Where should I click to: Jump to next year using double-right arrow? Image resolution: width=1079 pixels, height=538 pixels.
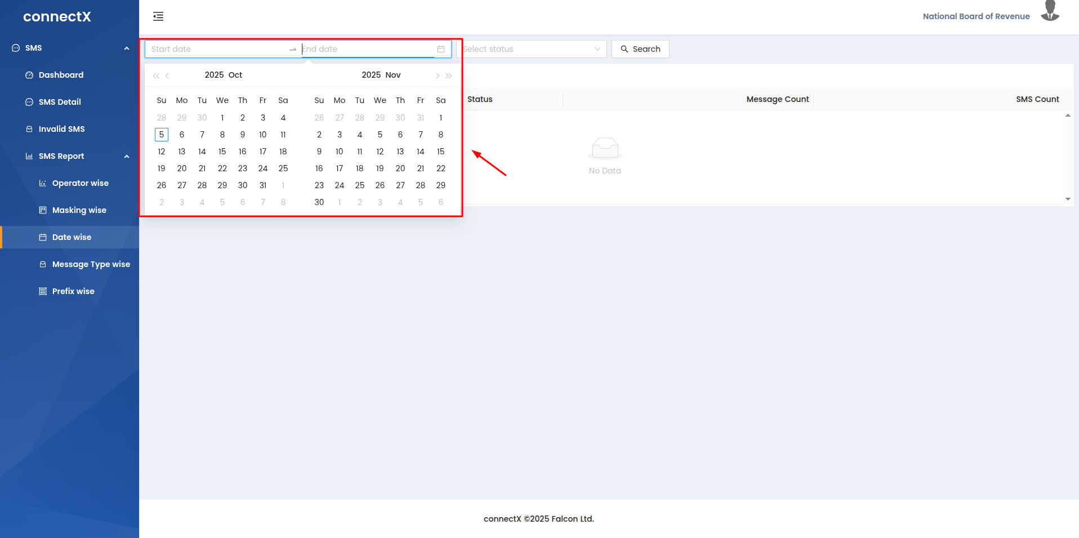coord(449,75)
